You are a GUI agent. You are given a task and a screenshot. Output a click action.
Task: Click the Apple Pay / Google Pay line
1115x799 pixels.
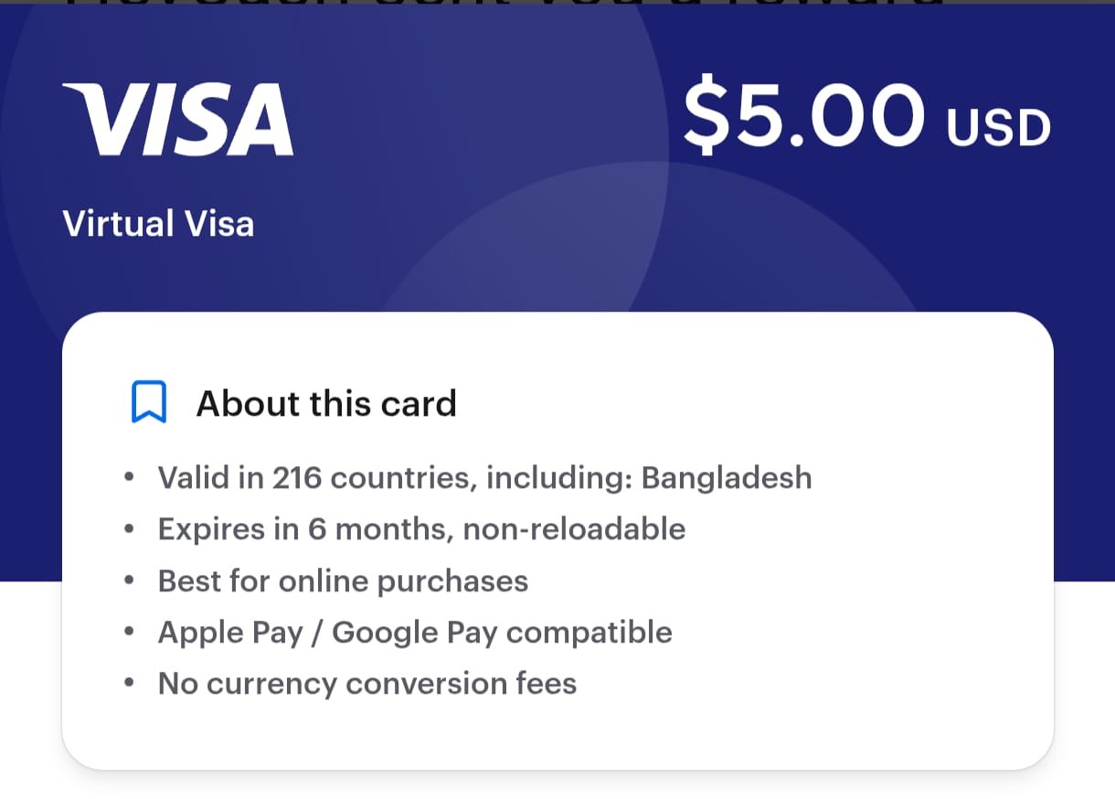coord(415,633)
